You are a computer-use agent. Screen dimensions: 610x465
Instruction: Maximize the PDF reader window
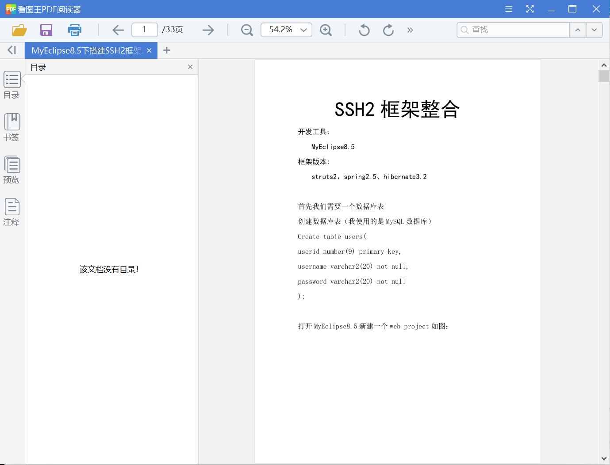572,9
